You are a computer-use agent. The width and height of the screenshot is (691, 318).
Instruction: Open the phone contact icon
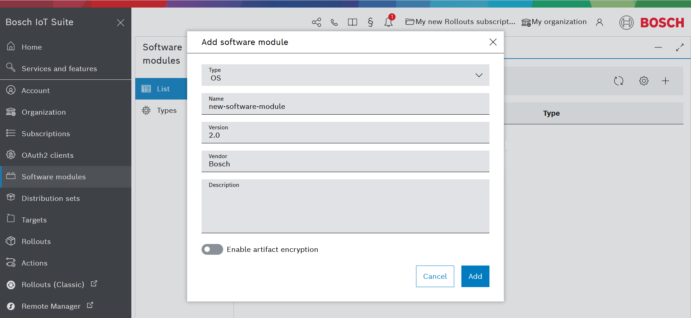click(334, 22)
